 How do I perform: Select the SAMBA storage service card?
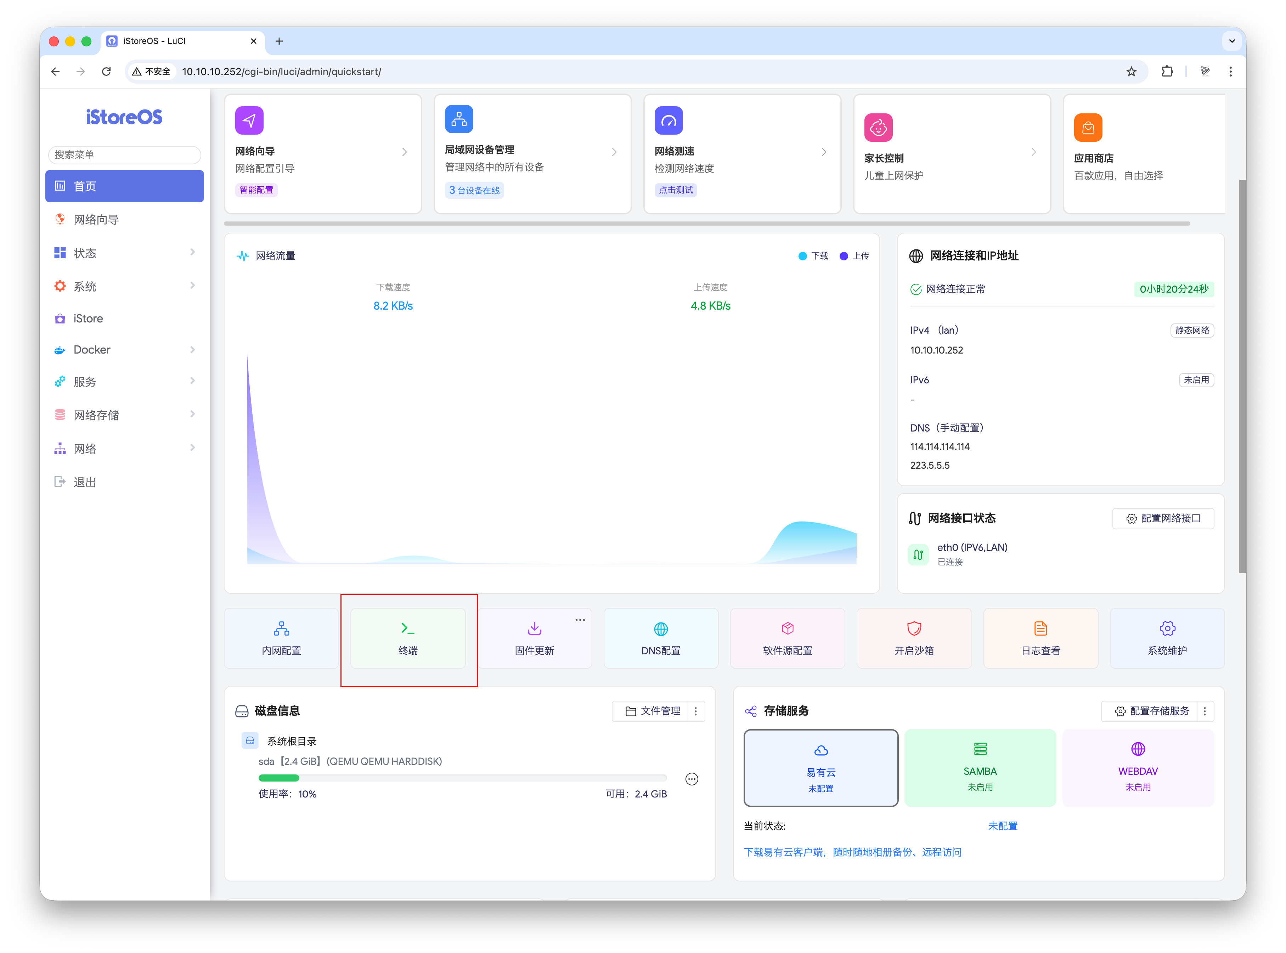[x=980, y=767]
